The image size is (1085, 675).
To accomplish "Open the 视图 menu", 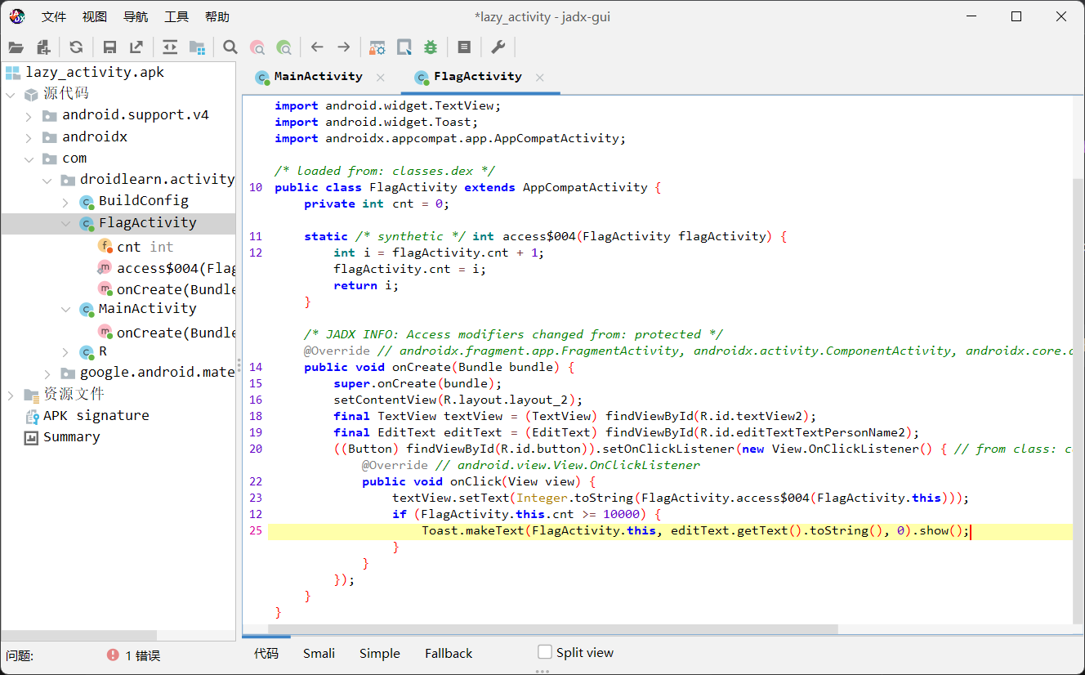I will [95, 16].
